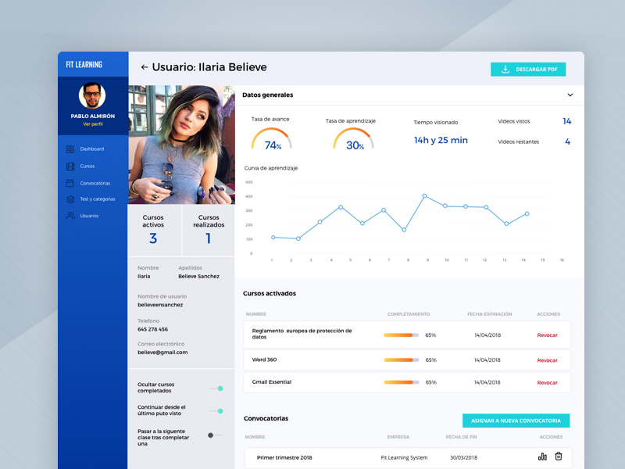Click the download icon in Descargar PDF
The width and height of the screenshot is (625, 469).
[x=505, y=69]
